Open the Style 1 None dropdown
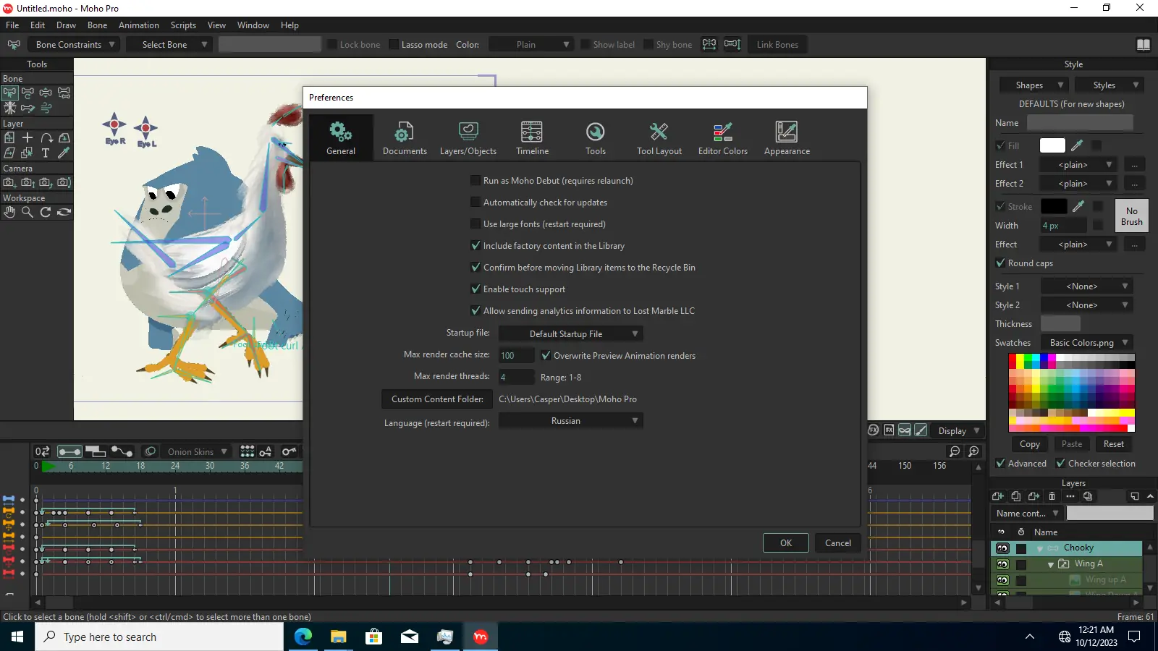The image size is (1158, 651). point(1087,286)
